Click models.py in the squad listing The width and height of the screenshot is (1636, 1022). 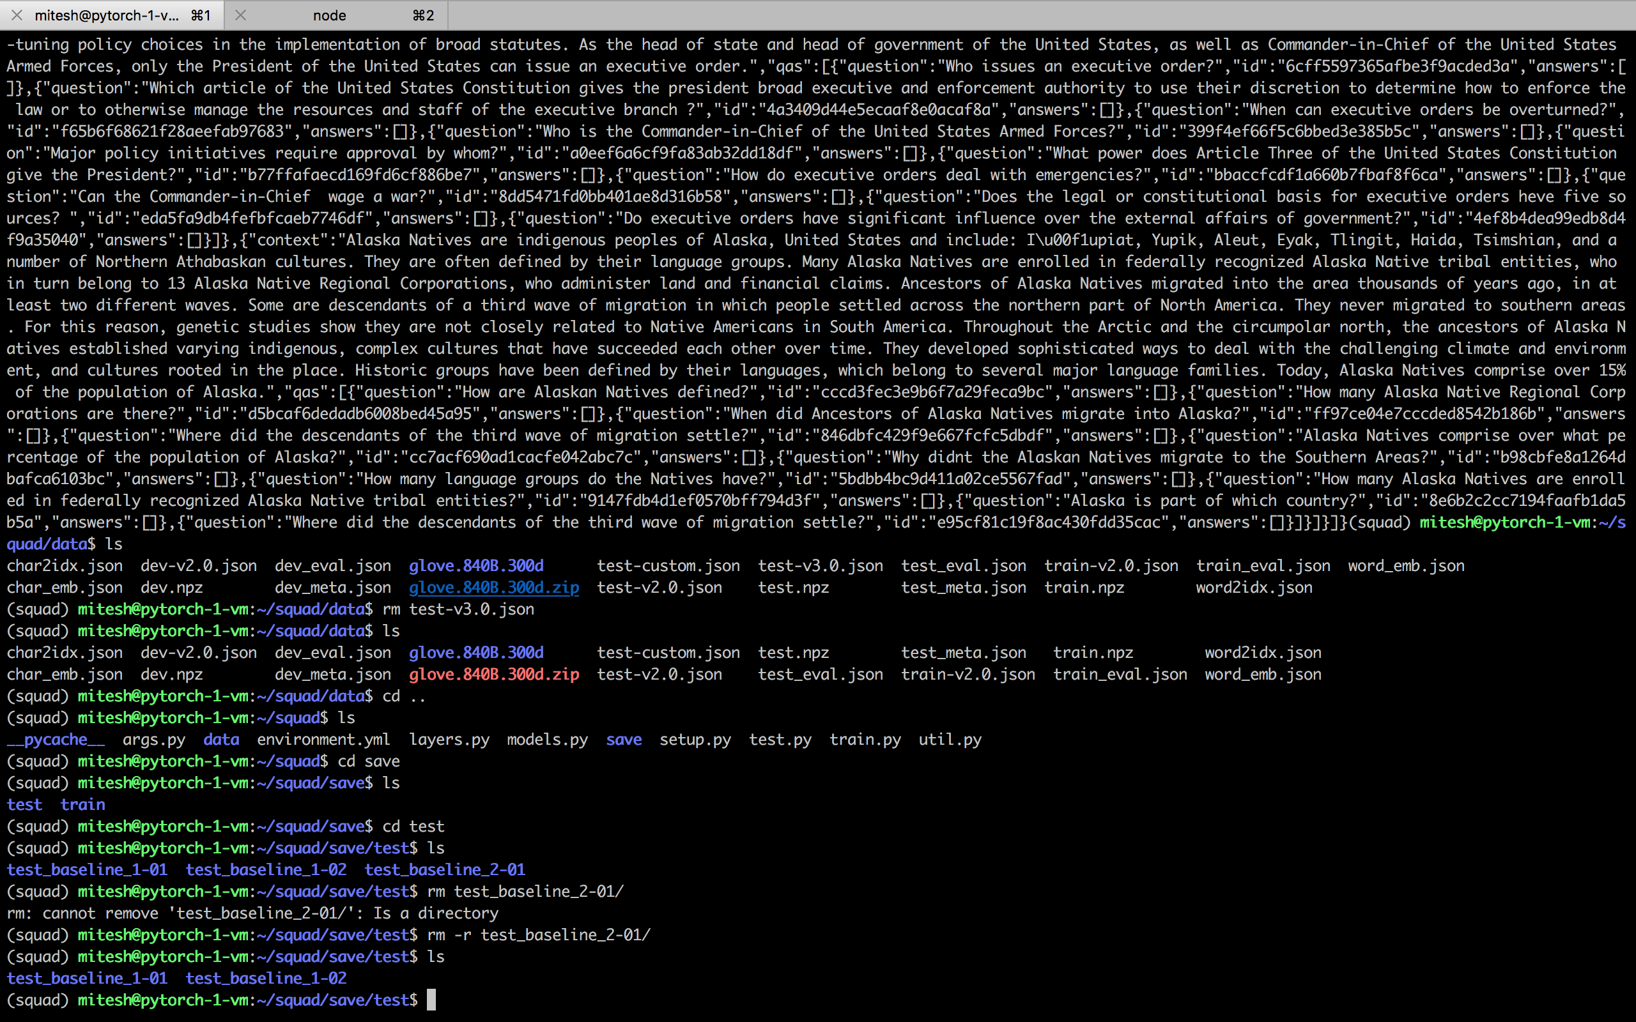click(547, 740)
